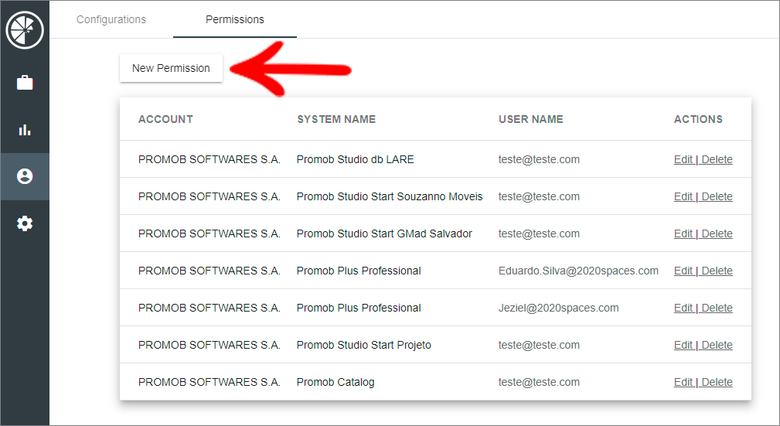Click teste@teste.com in GMad Salvador row
780x426 pixels.
pos(540,233)
